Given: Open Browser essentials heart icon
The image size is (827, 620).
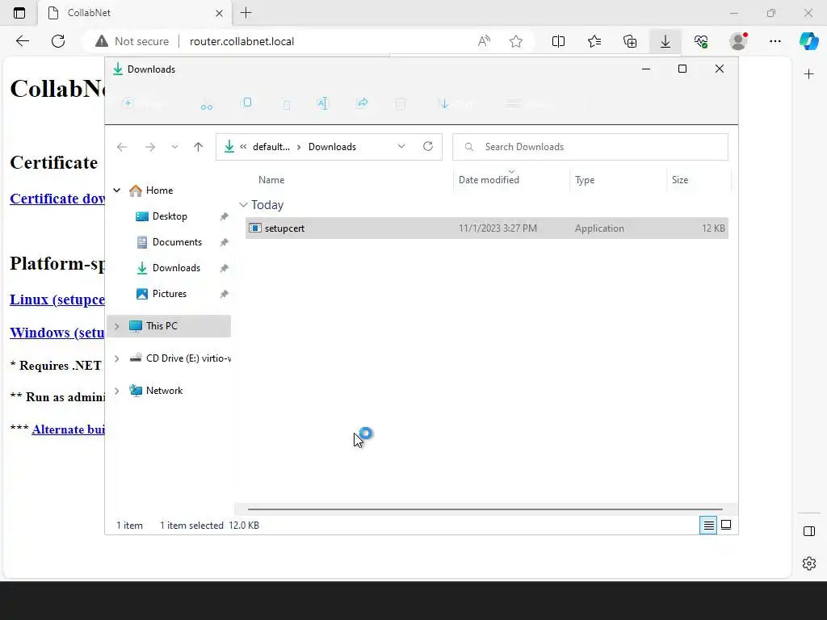Looking at the screenshot, I should (701, 41).
